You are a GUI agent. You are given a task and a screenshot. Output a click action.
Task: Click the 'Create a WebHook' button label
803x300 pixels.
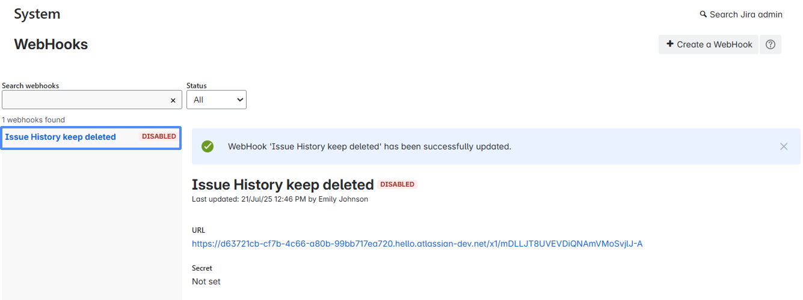coord(714,44)
